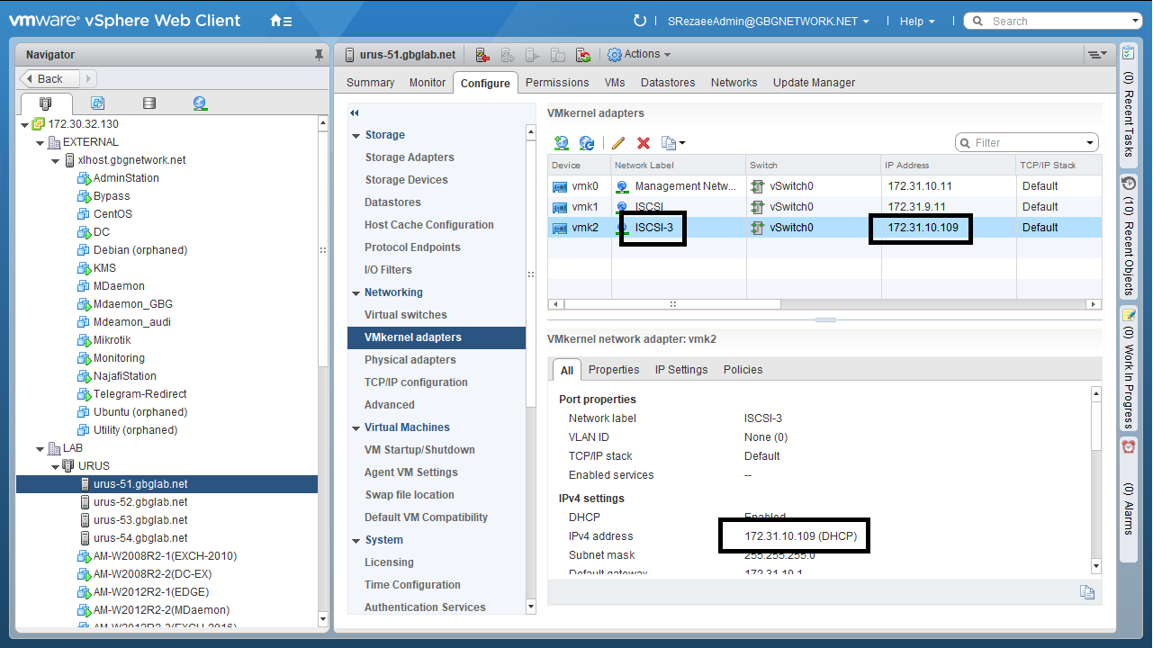
Task: Open the vSphere home menu icon
Action: (x=280, y=21)
